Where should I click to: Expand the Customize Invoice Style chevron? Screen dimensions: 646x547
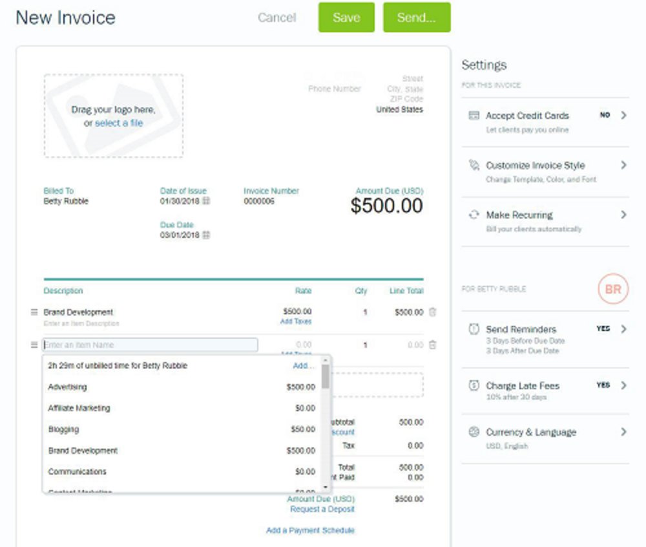pos(624,166)
